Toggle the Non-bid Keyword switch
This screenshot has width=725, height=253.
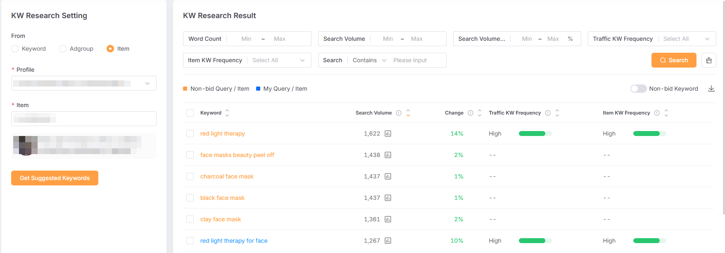[638, 89]
